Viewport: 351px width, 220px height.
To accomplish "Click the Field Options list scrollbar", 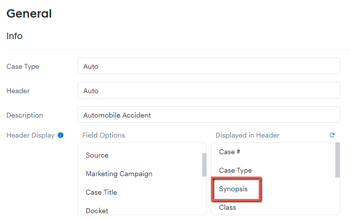I will click(x=204, y=165).
